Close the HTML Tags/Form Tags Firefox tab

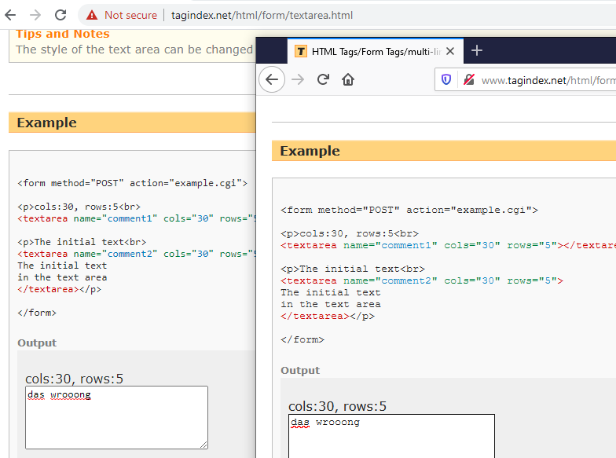(x=450, y=51)
